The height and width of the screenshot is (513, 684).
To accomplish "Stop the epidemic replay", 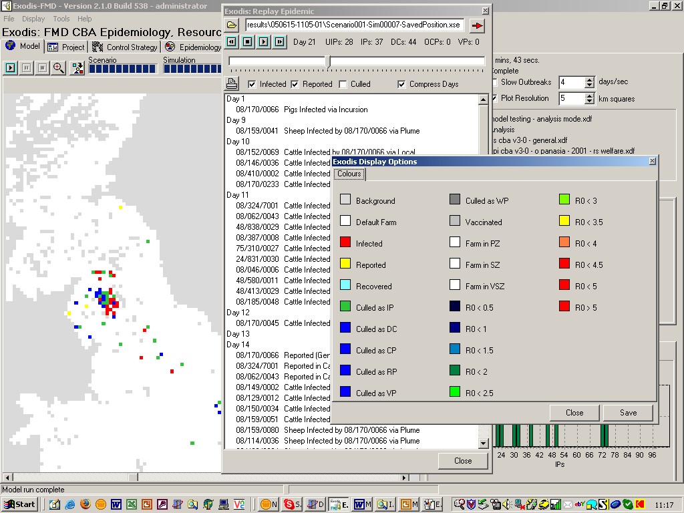I will point(247,42).
